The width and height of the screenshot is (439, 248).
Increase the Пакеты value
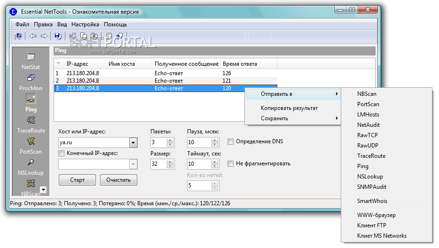(170, 140)
